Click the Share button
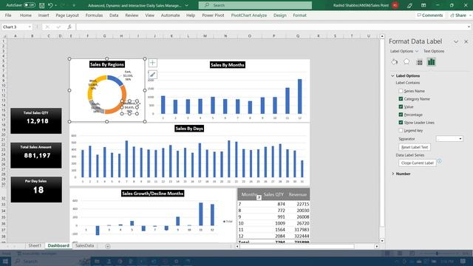473x266 pixels. 459,15
